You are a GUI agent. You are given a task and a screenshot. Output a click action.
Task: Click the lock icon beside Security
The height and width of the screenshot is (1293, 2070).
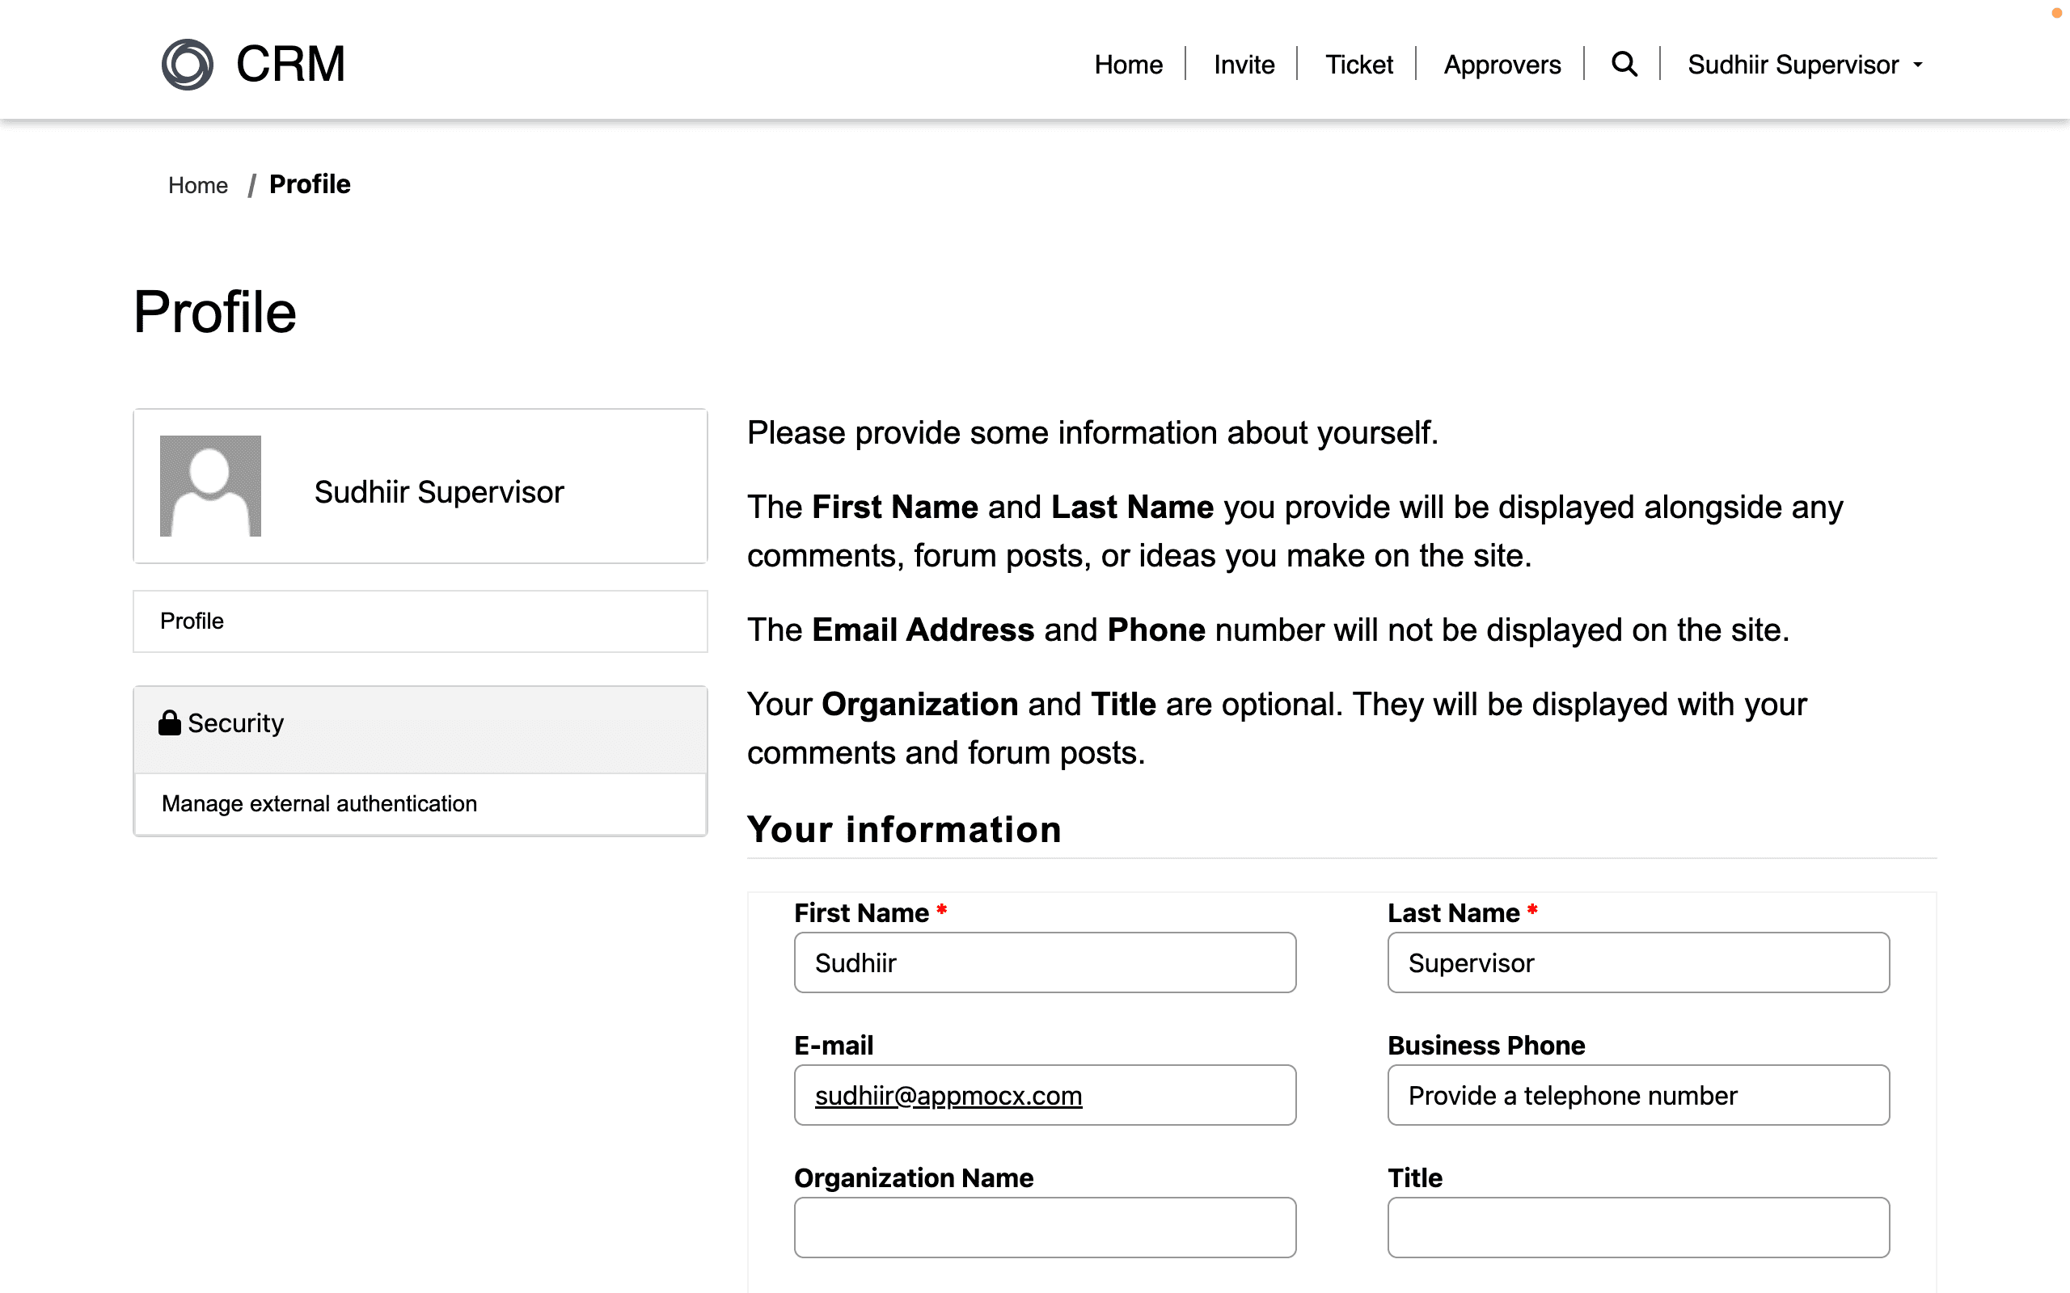click(x=169, y=723)
